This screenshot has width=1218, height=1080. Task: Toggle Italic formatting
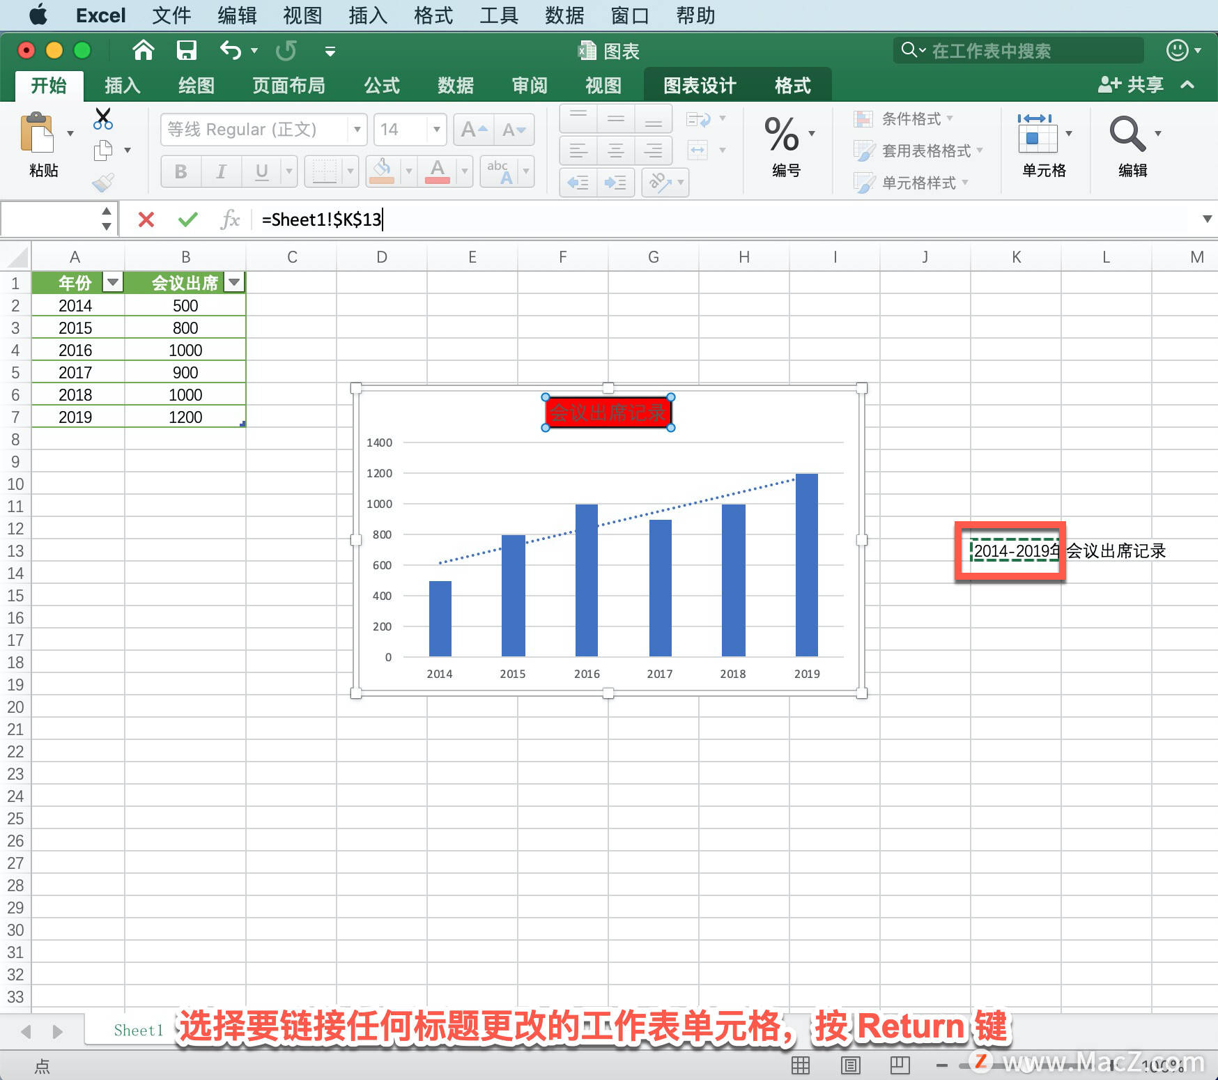pos(221,171)
